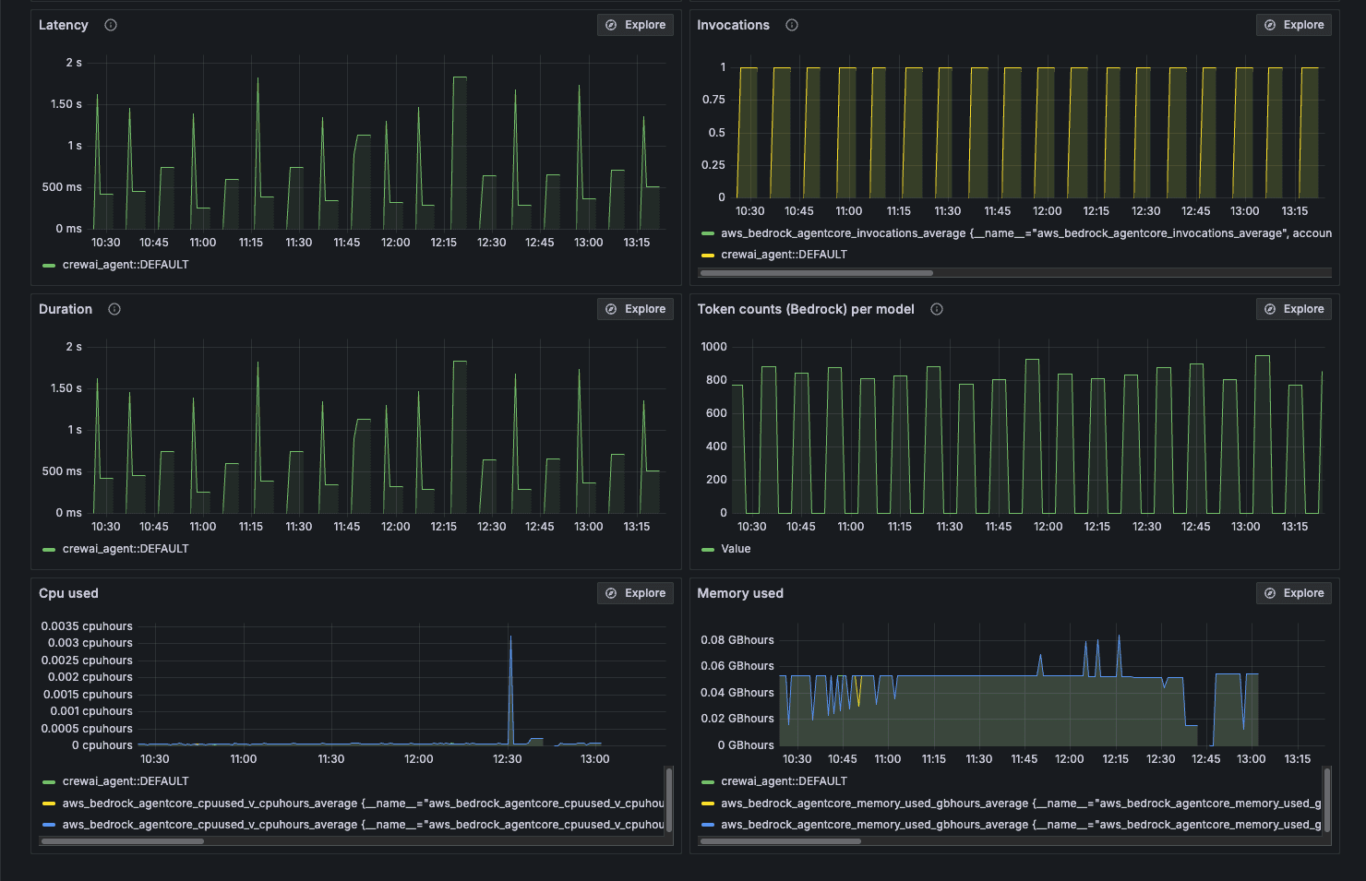Toggle the yellow aws_bedrock_agentcore_memory_used series label
The height and width of the screenshot is (881, 1366).
pos(1021,804)
